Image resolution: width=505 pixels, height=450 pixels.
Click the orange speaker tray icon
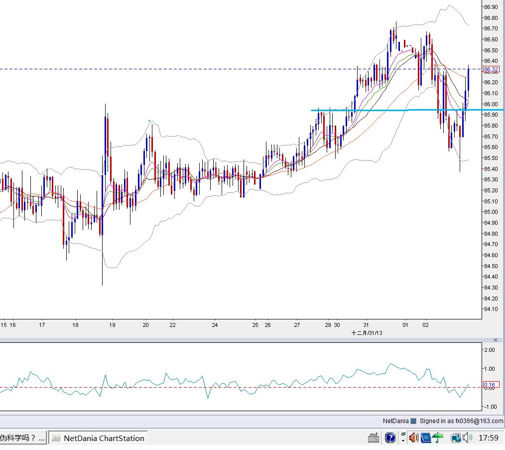coord(413,438)
